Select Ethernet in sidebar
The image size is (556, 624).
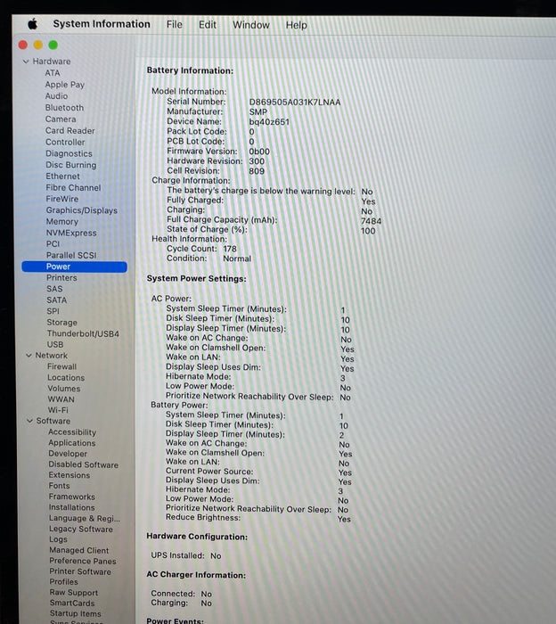[63, 176]
